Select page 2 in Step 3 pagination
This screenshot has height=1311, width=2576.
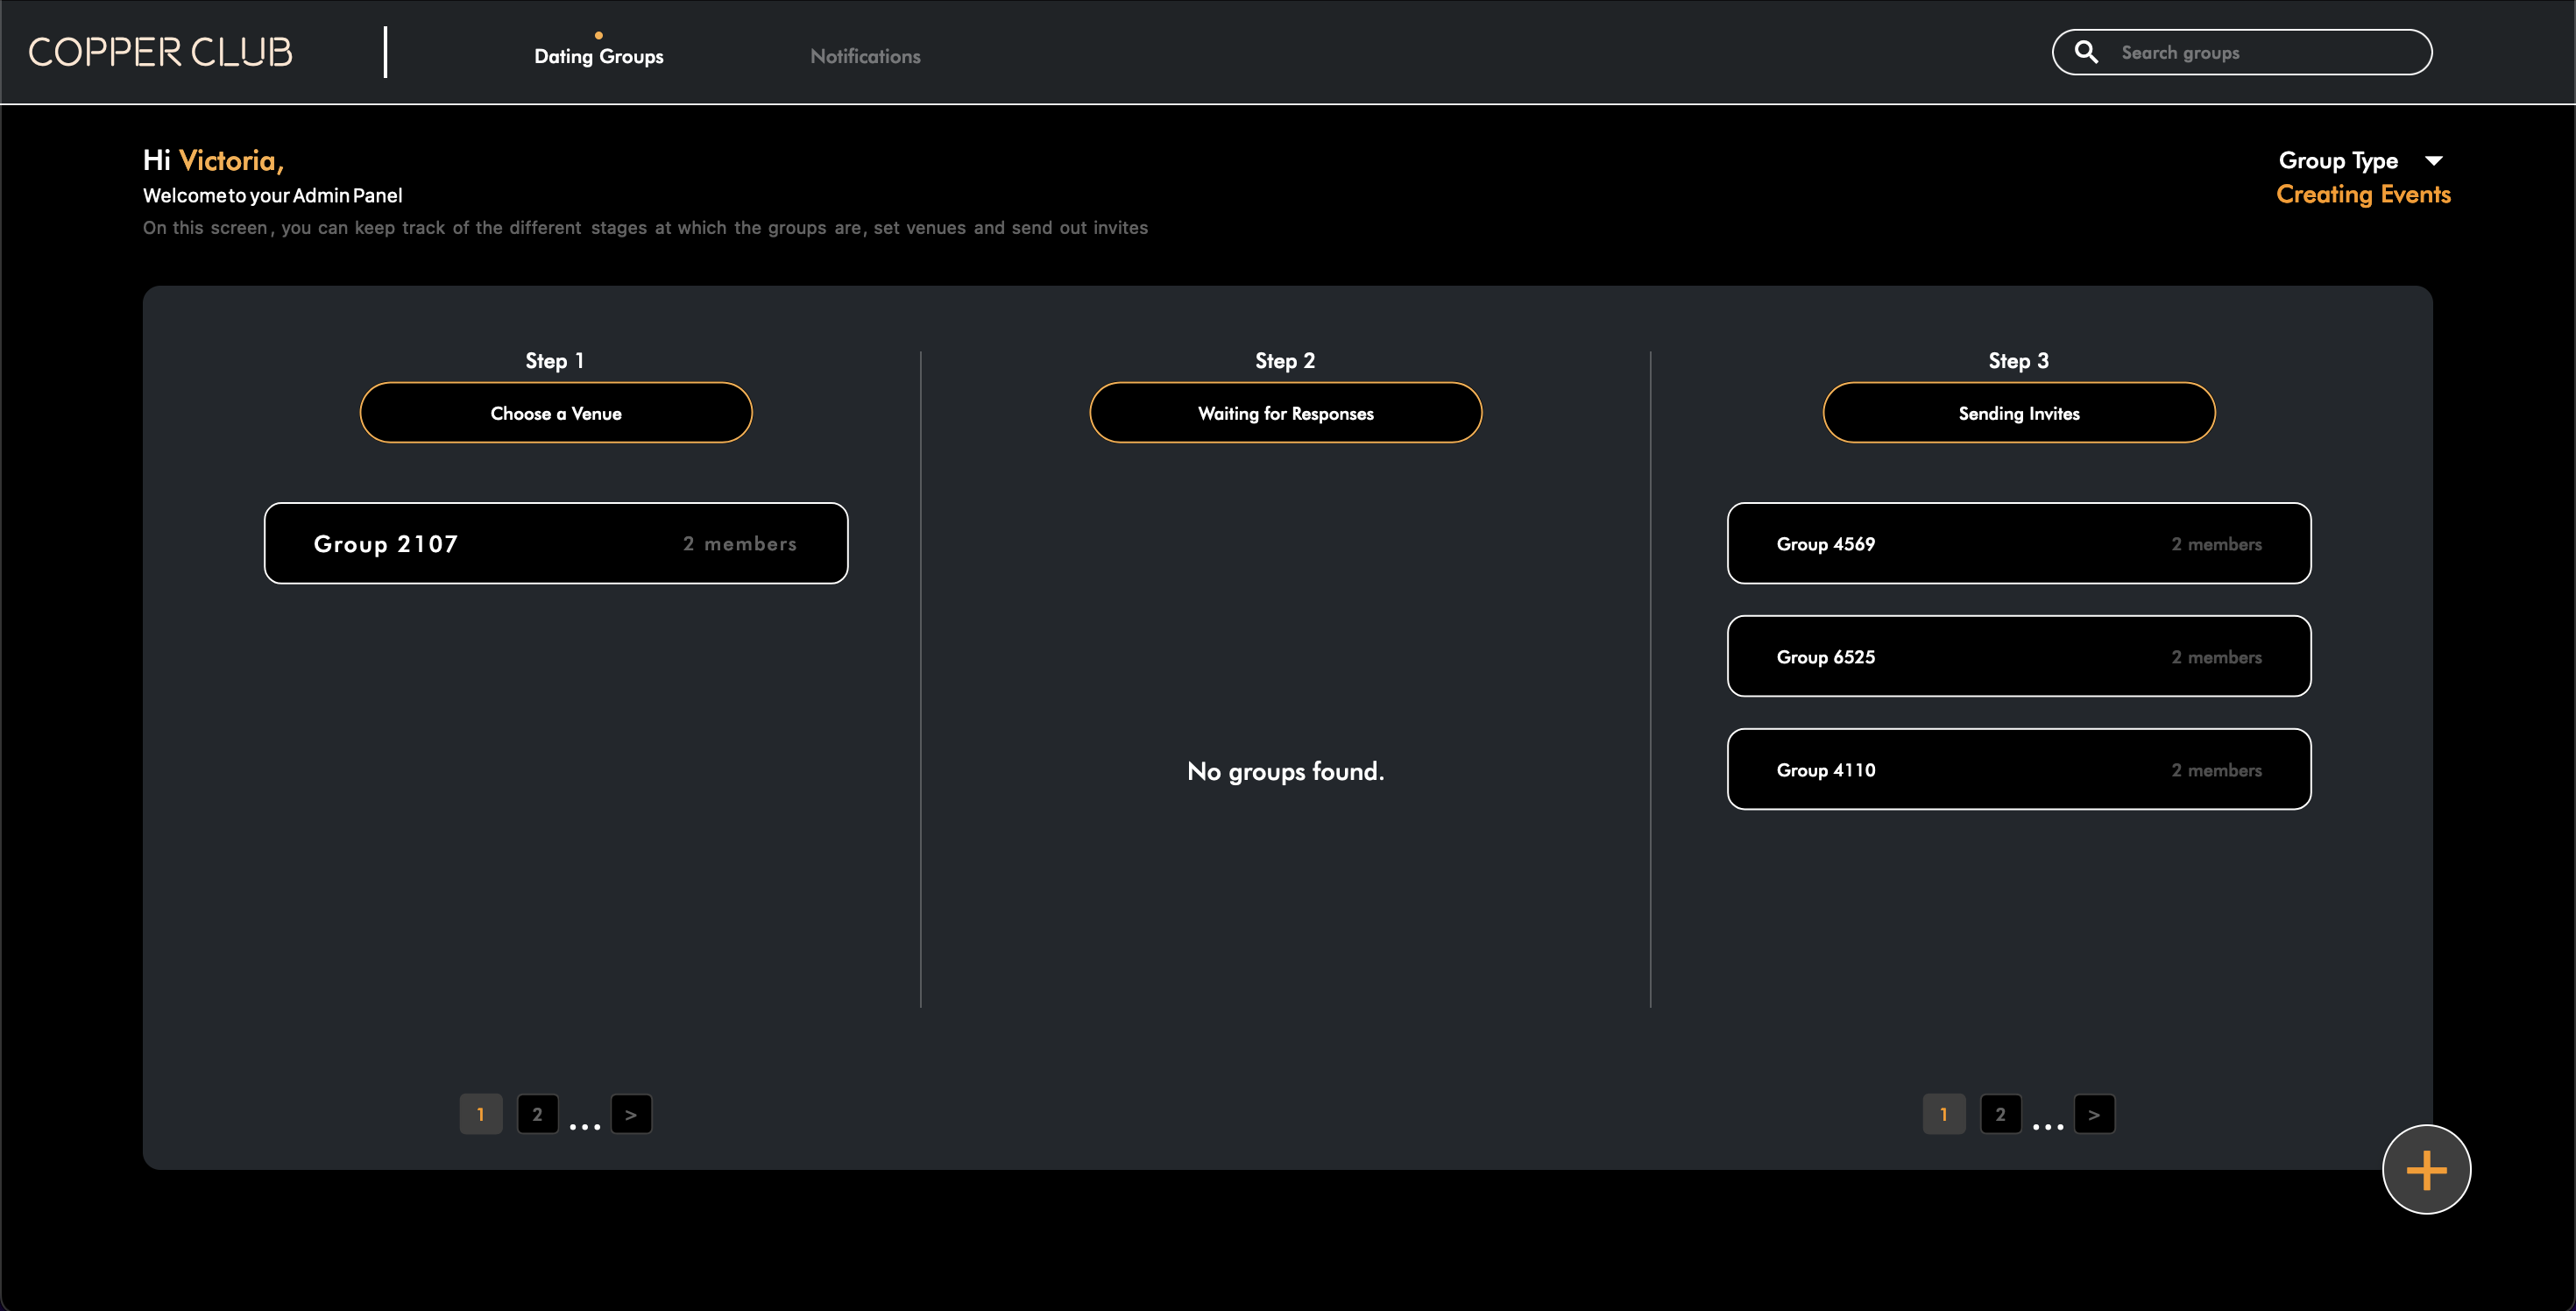[x=2000, y=1113]
